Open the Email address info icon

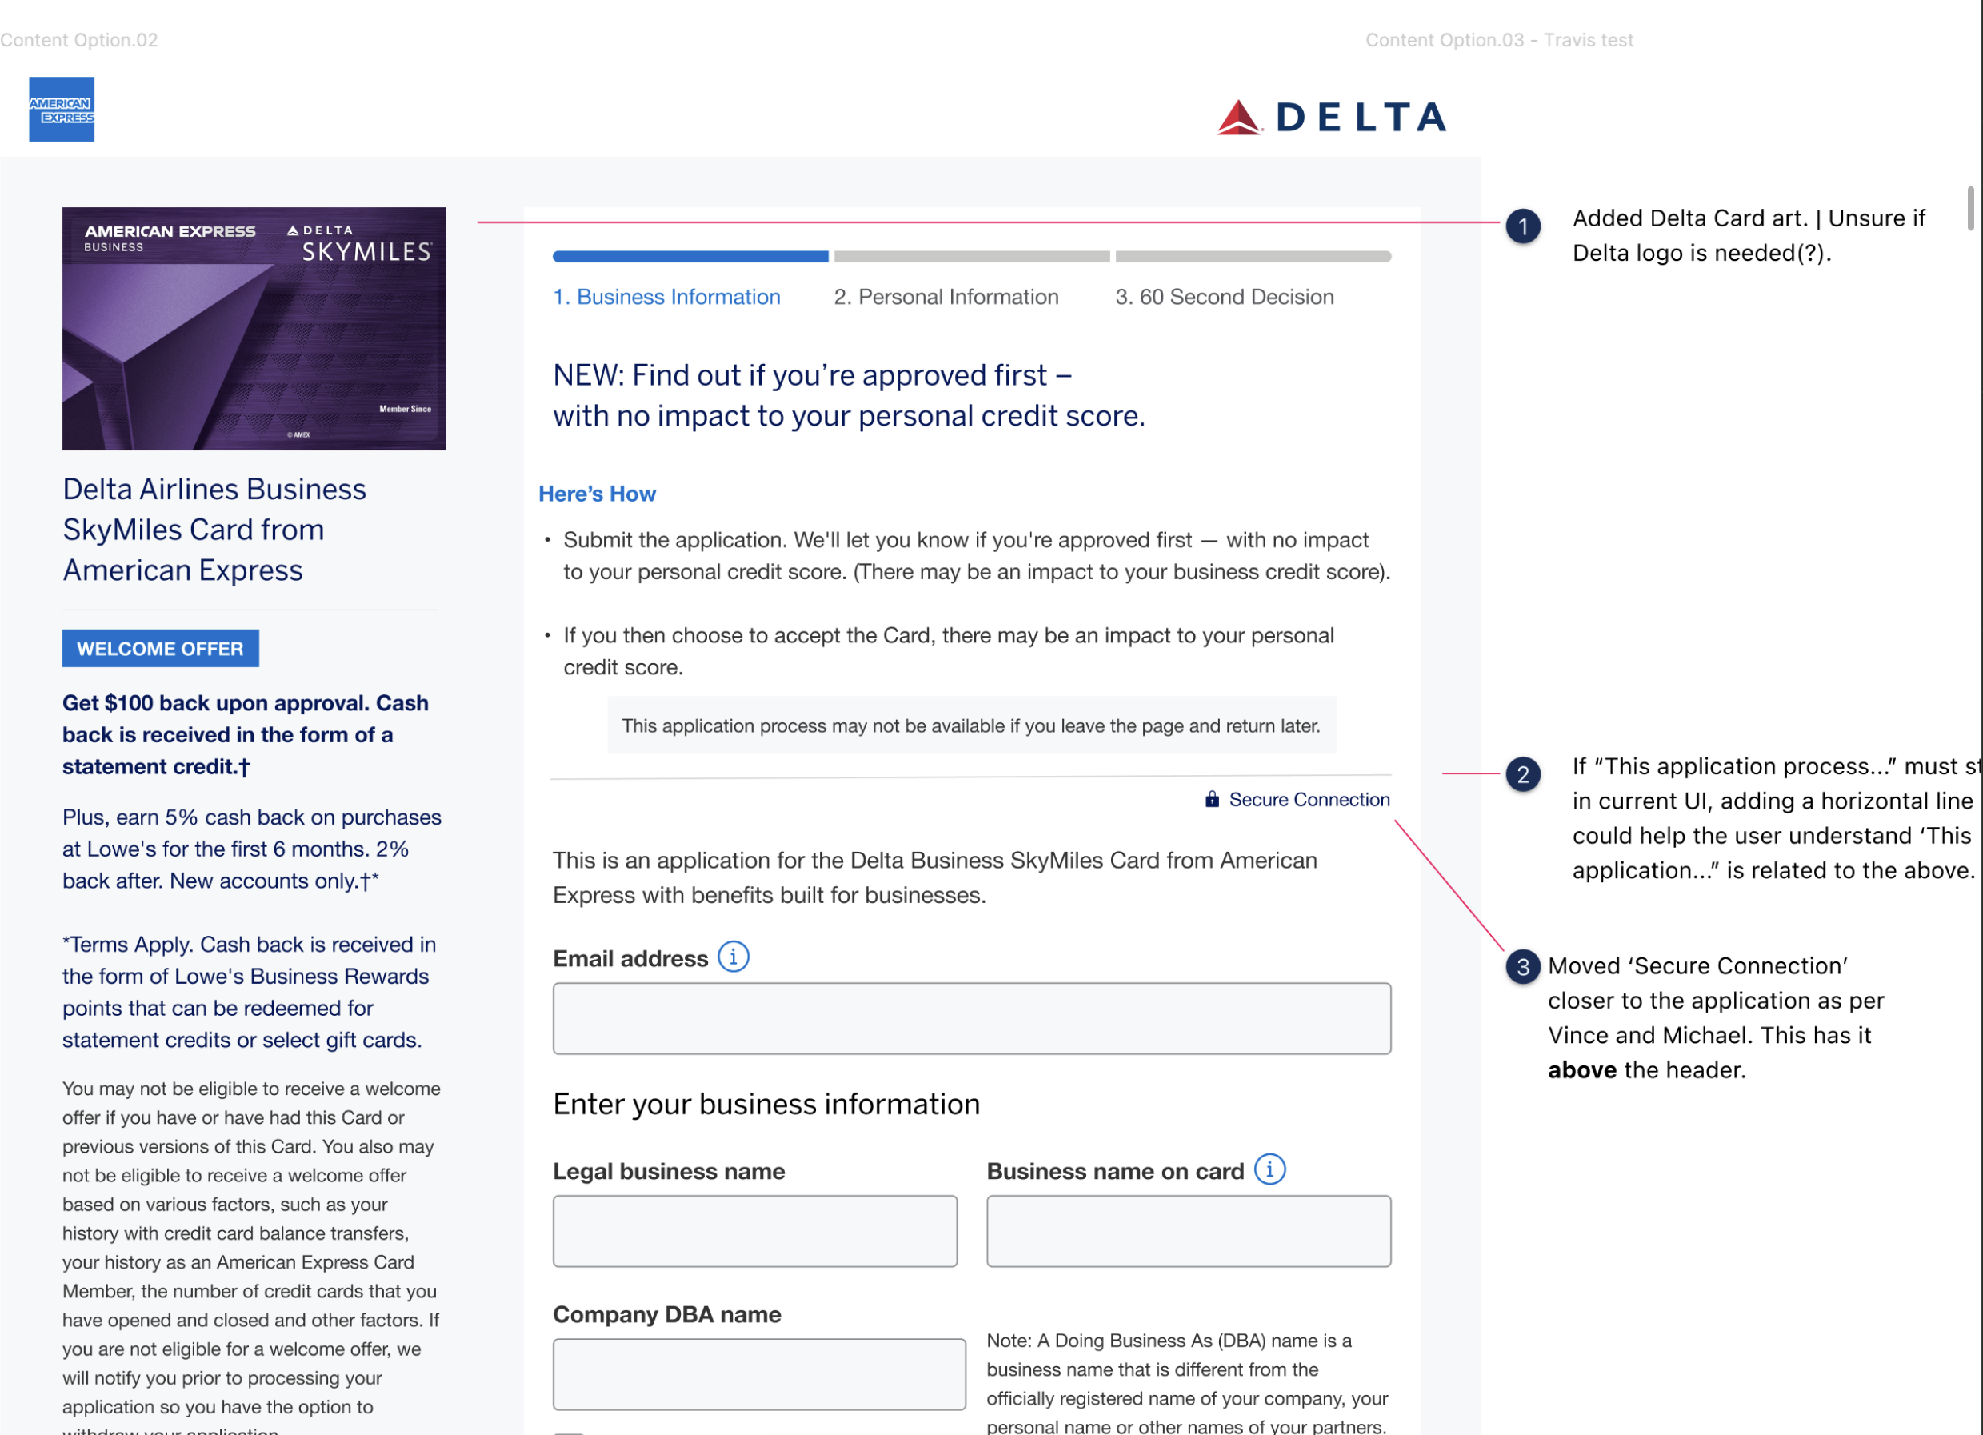coord(733,957)
